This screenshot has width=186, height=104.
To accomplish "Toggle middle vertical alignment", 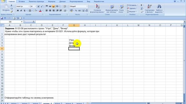I will pyautogui.click(x=50, y=6).
